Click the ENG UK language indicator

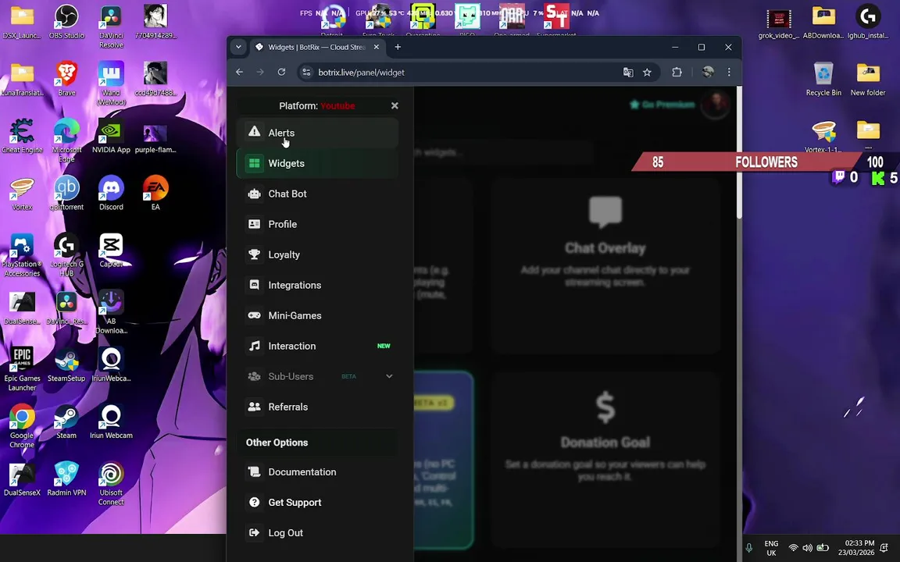pyautogui.click(x=771, y=548)
